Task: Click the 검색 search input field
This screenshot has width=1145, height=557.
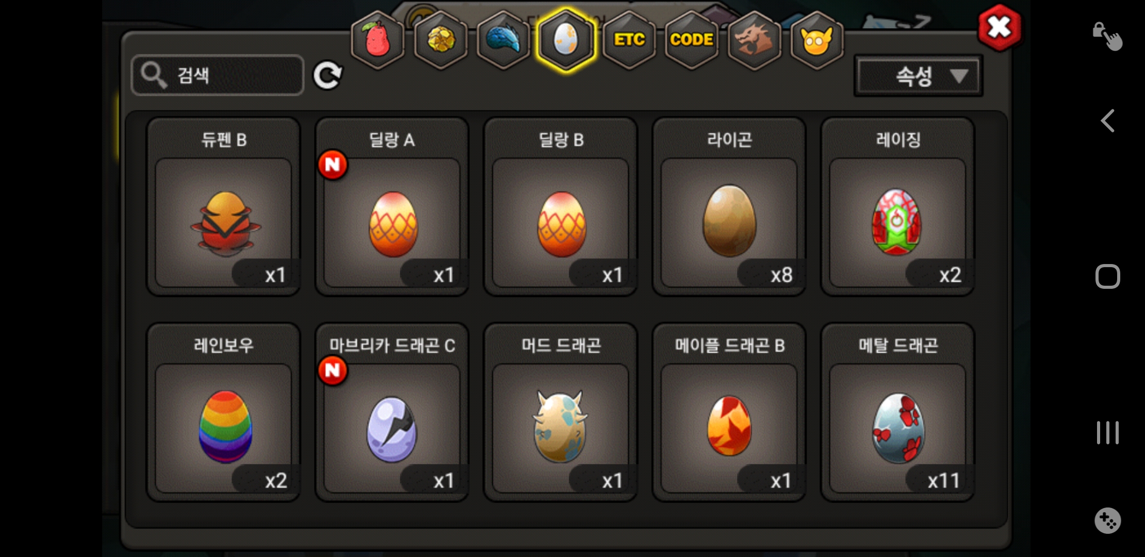Action: coord(218,75)
